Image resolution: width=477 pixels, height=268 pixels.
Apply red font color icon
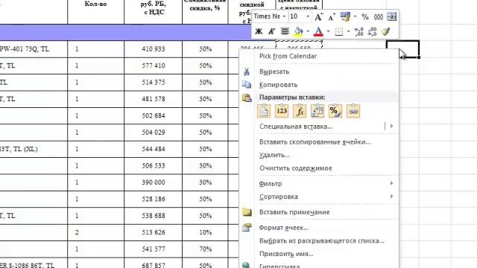point(318,31)
